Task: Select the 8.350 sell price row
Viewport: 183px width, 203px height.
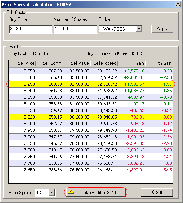Action: tap(91, 71)
